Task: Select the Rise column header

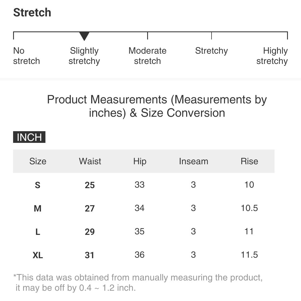Action: pyautogui.click(x=249, y=161)
